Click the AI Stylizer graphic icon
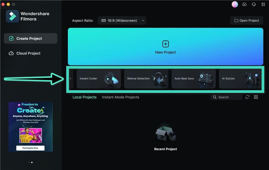 [x=252, y=78]
